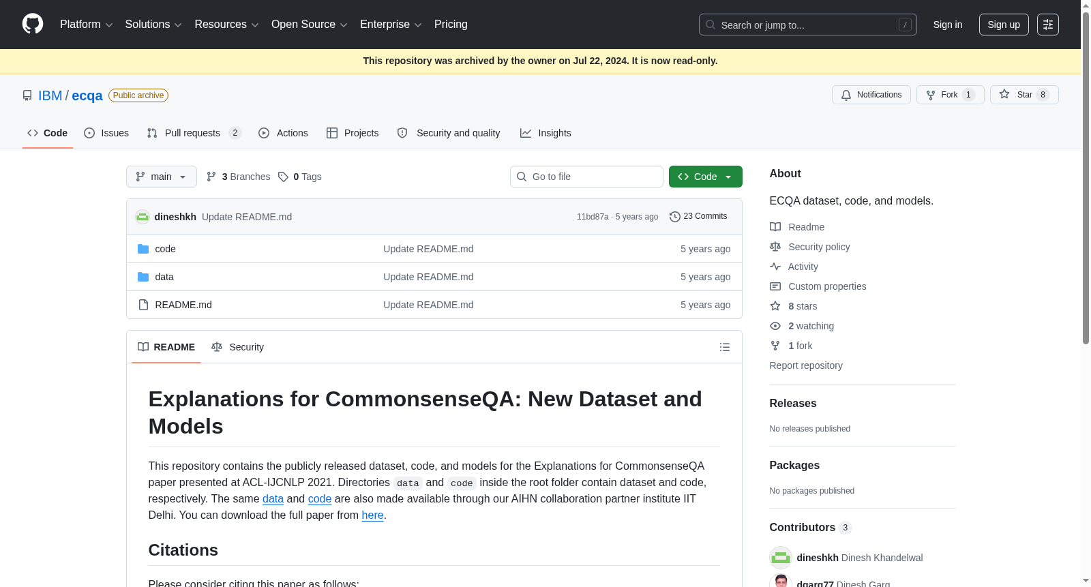Click dineshkh's avatar under Contributors
Viewport: 1091px width, 587px height.
point(781,558)
